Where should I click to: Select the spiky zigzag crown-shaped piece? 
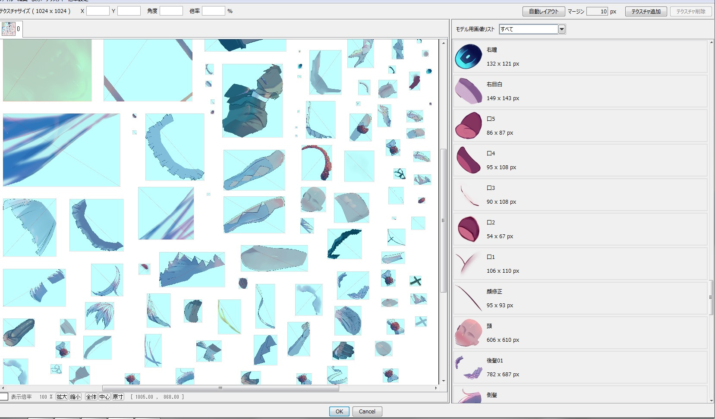[x=192, y=270]
